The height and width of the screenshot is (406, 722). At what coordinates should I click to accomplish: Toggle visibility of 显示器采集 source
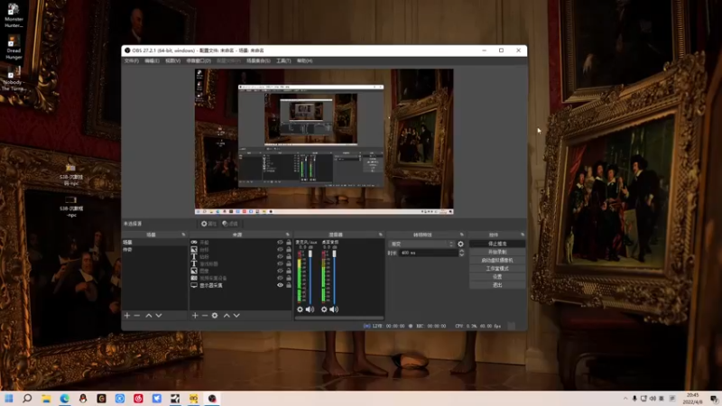280,285
